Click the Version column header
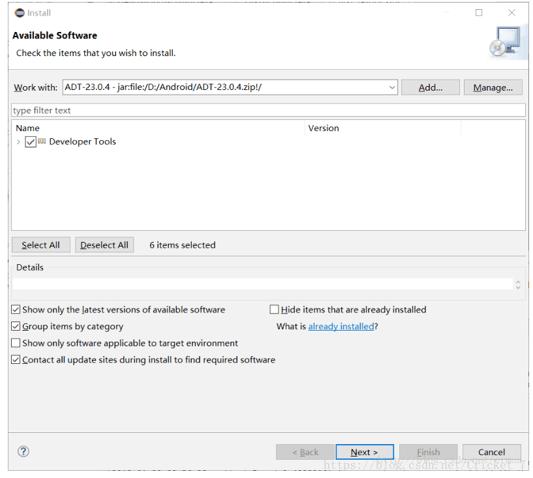 324,128
